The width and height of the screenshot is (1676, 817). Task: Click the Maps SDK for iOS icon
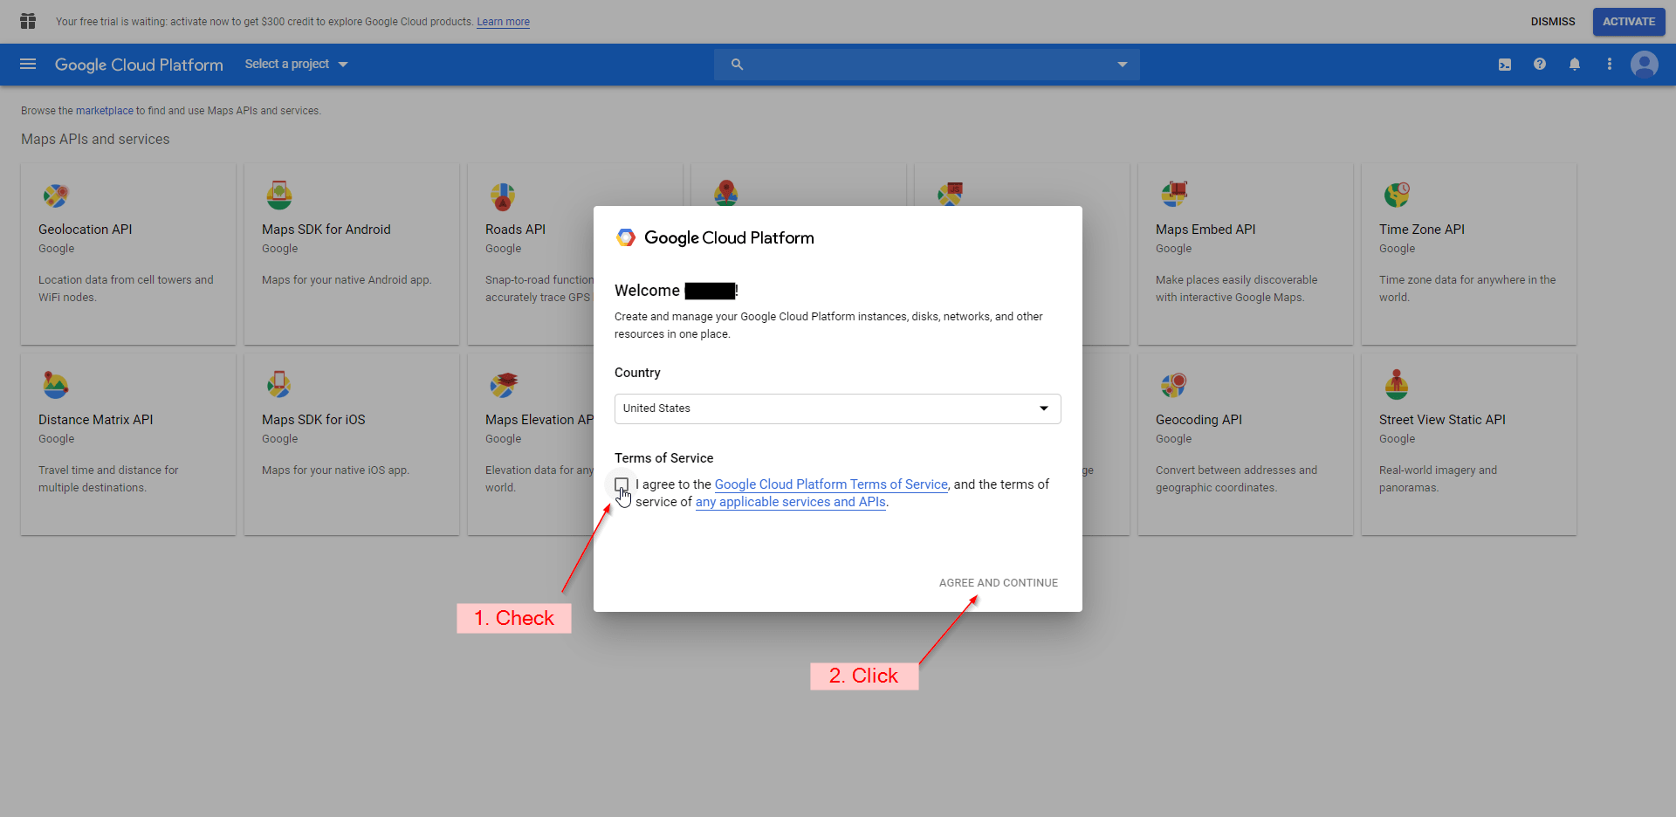pyautogui.click(x=279, y=385)
